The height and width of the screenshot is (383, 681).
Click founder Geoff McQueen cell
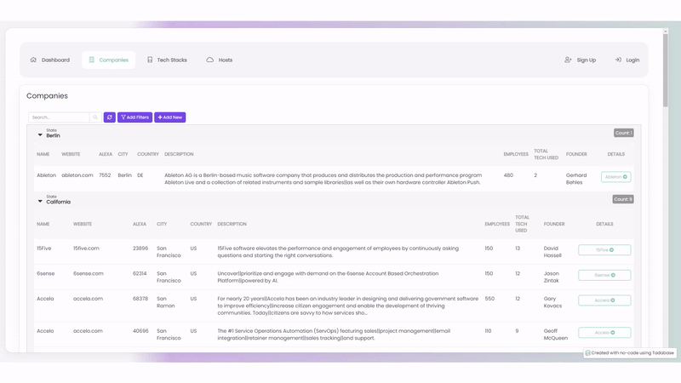tap(556, 334)
